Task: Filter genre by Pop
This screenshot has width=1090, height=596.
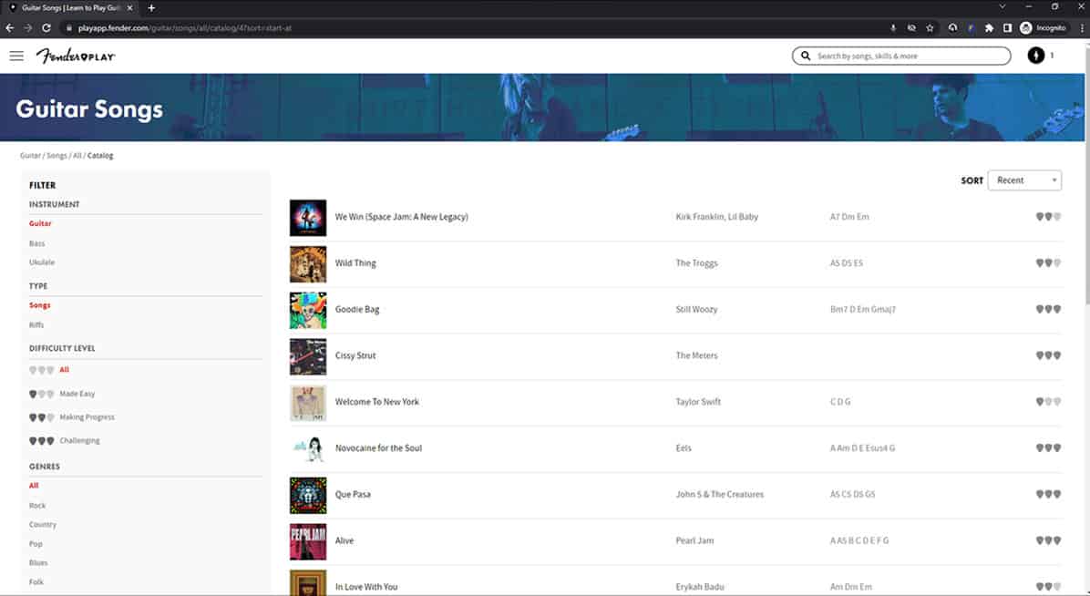Action: pos(36,544)
